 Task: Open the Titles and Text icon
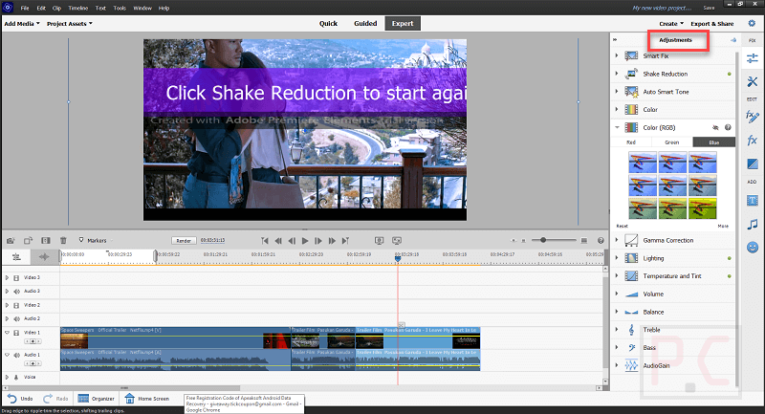(752, 200)
